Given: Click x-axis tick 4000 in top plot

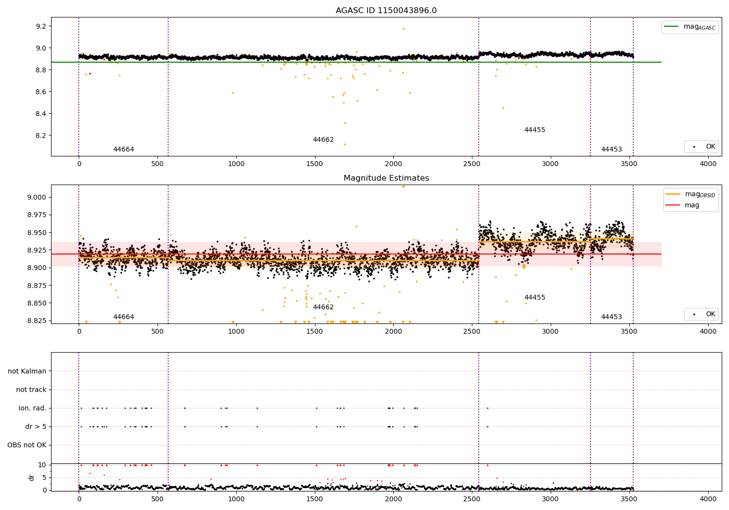Looking at the screenshot, I should point(708,164).
